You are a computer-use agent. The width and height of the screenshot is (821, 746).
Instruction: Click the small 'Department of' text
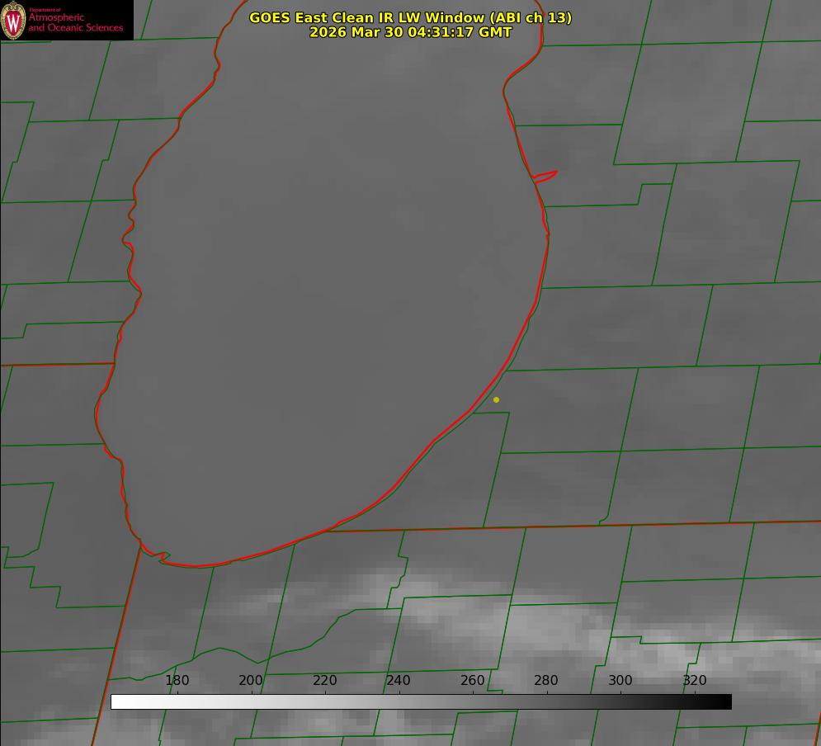pyautogui.click(x=45, y=10)
